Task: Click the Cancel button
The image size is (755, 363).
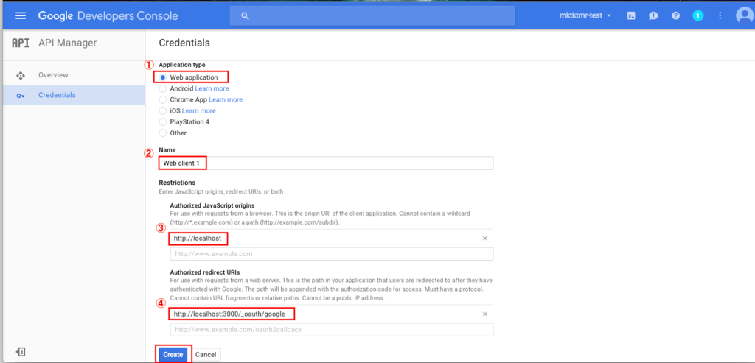Action: [206, 354]
